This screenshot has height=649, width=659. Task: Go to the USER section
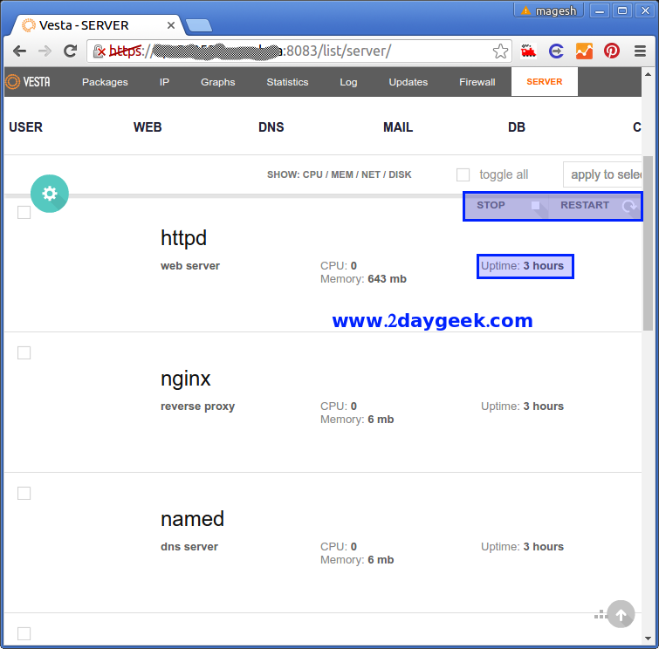point(25,127)
